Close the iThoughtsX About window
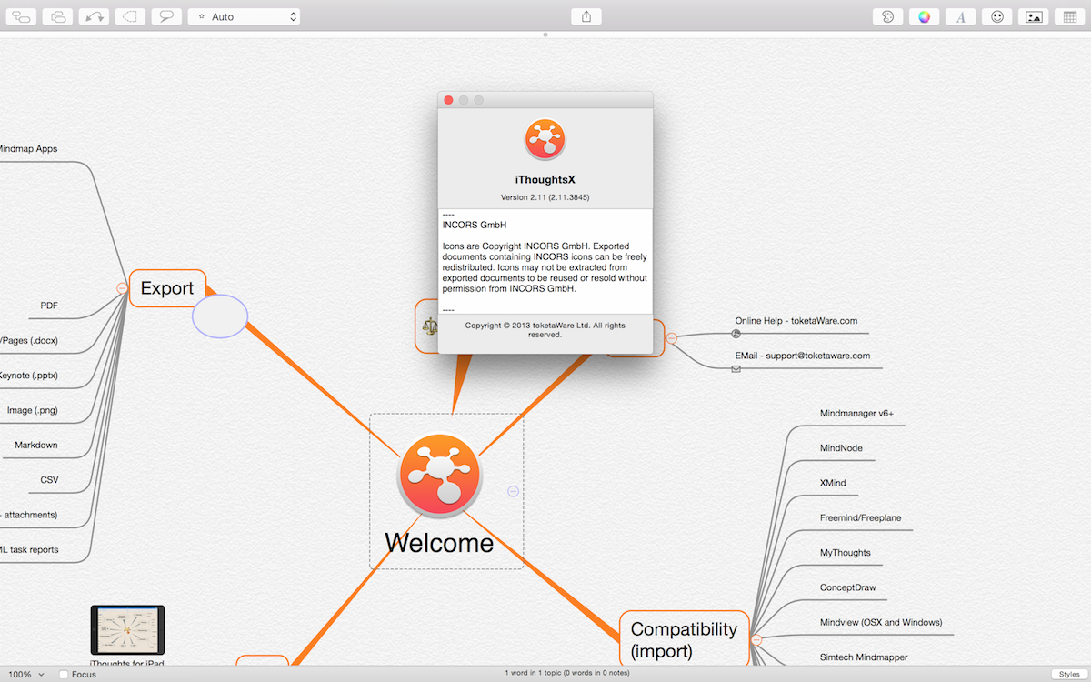Viewport: 1091px width, 682px height. [448, 100]
